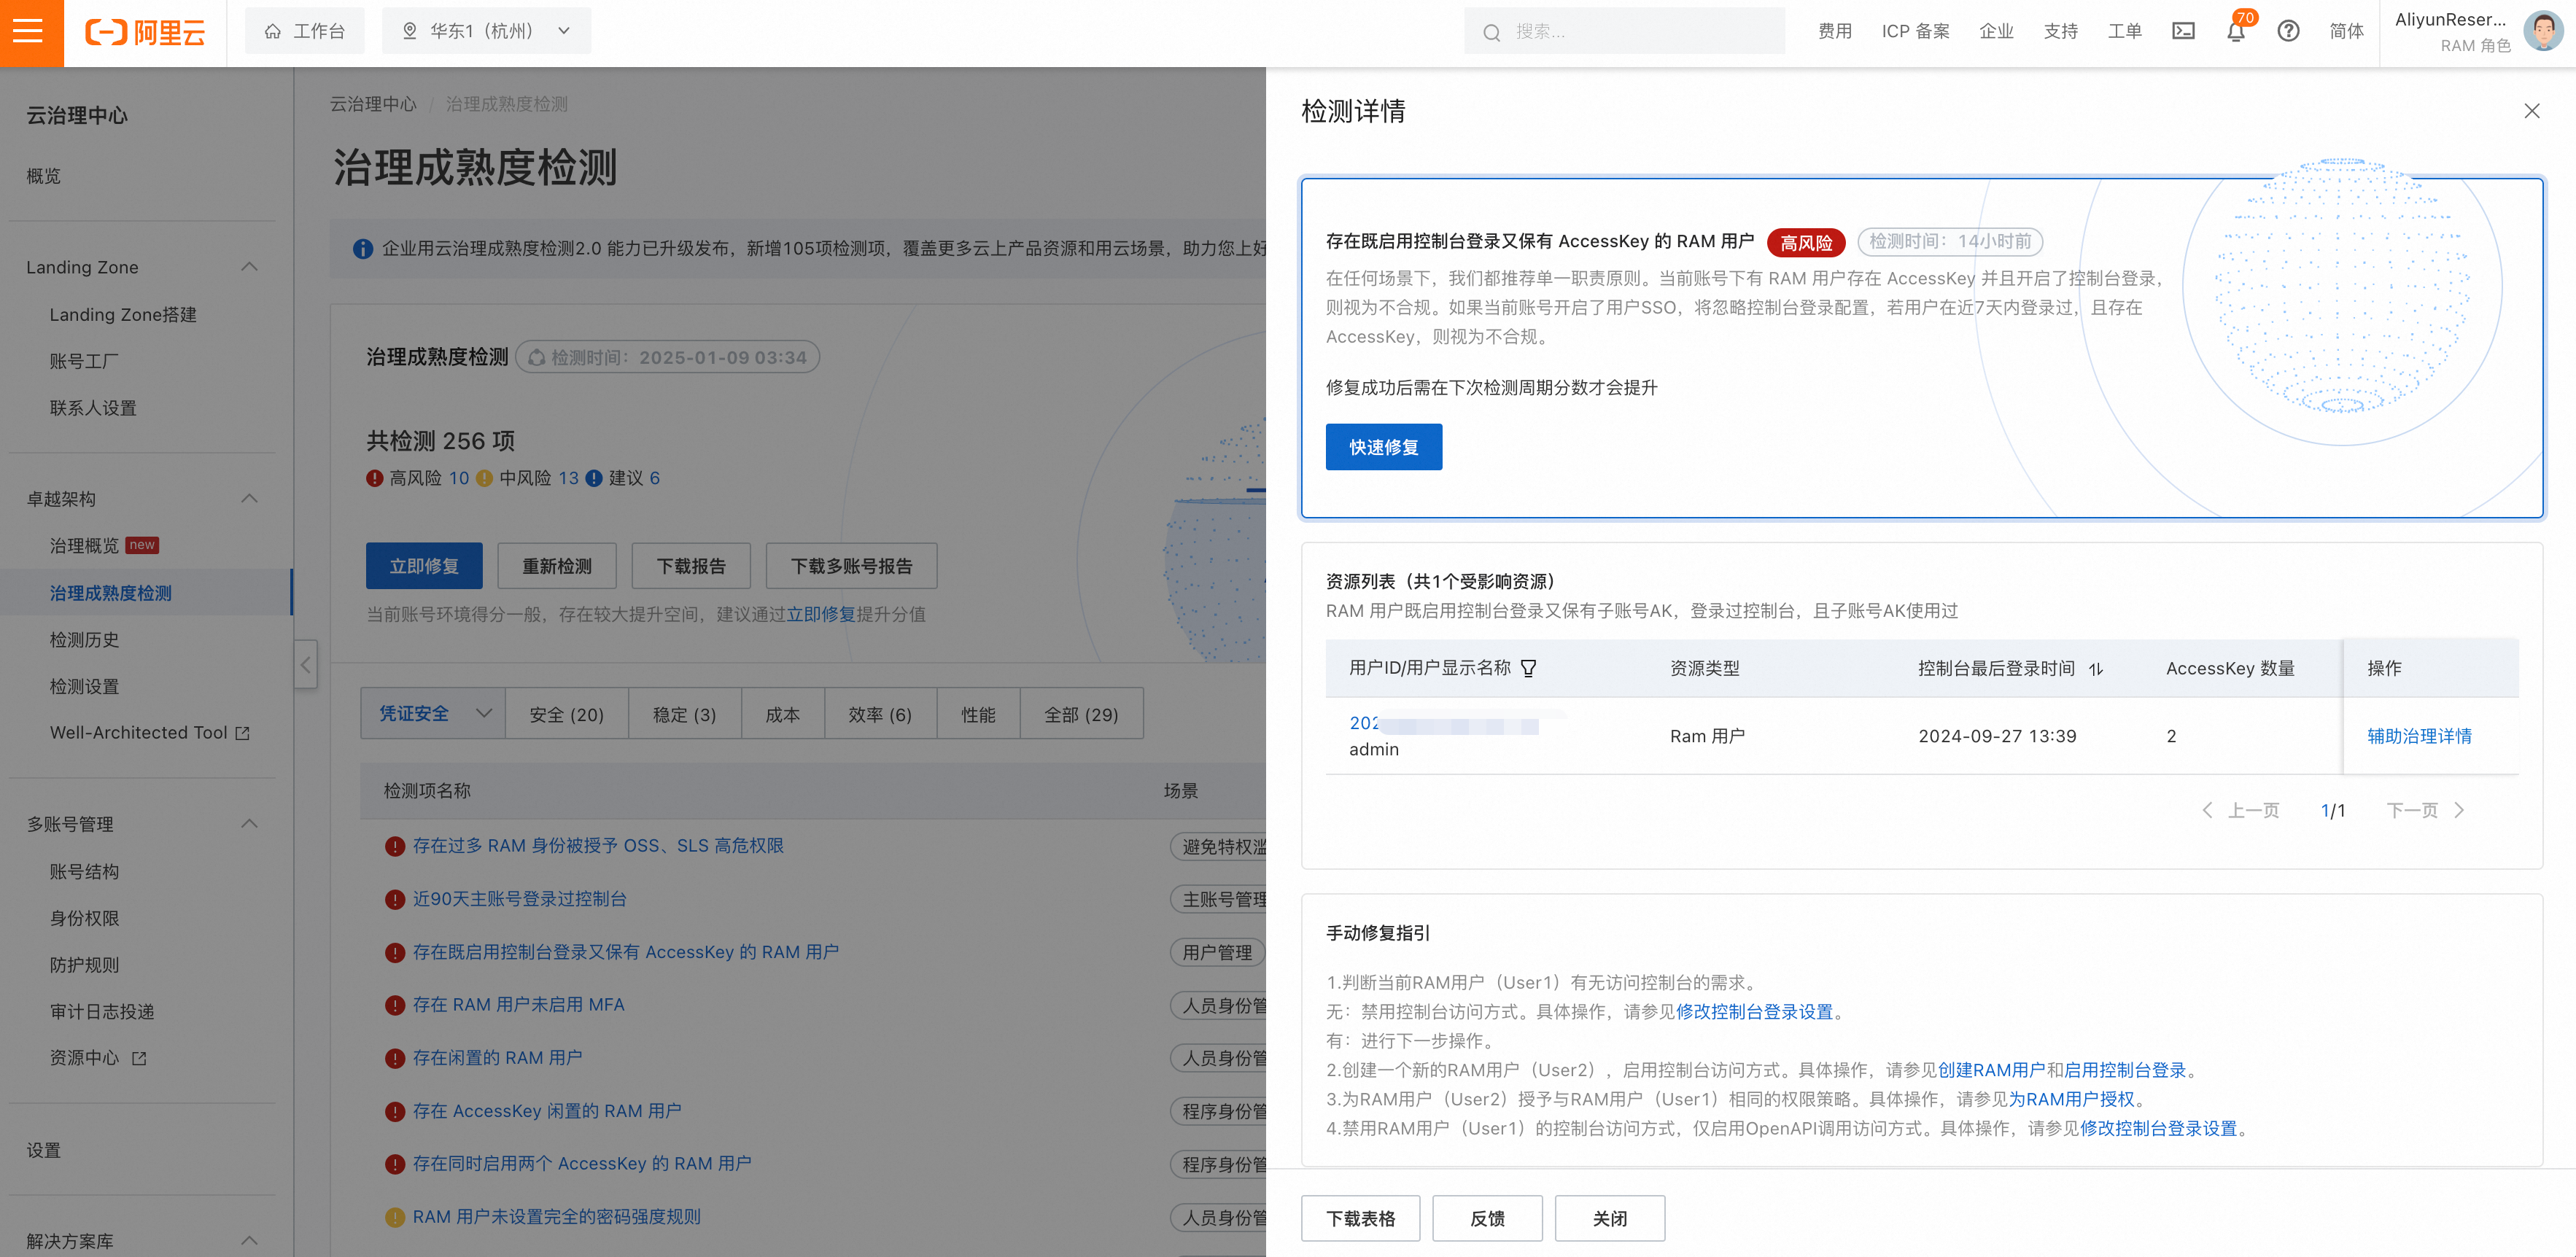Click the info icon in the upgrade banner
This screenshot has width=2576, height=1257.
tap(363, 248)
